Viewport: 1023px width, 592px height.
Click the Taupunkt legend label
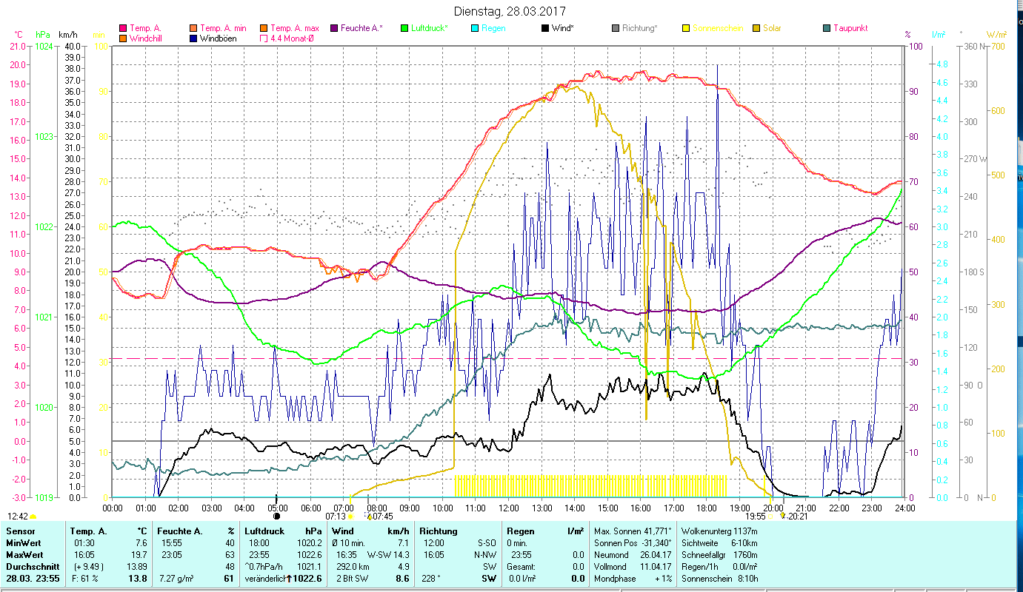coord(850,28)
